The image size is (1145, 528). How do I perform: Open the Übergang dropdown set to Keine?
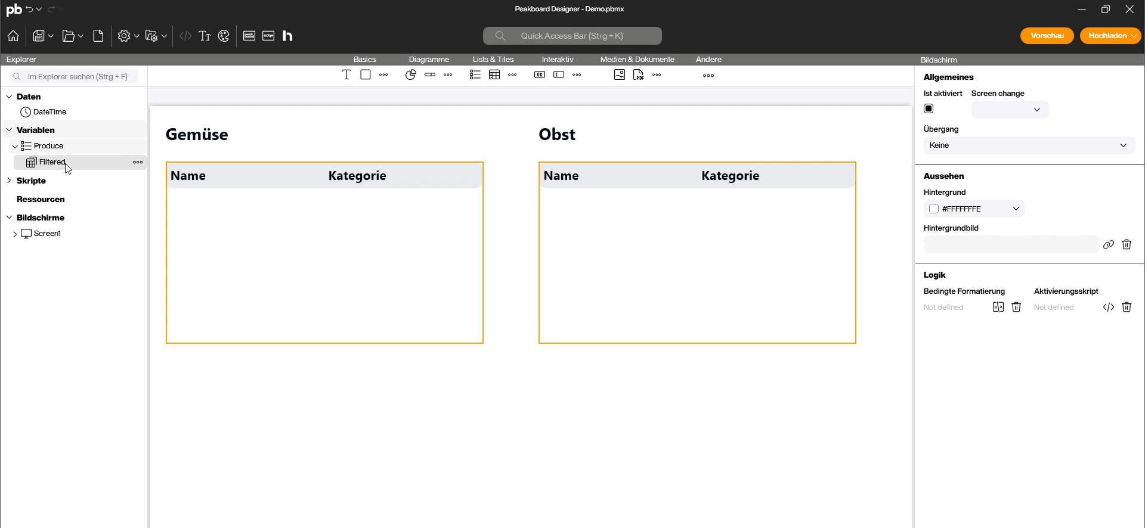[x=1029, y=145]
